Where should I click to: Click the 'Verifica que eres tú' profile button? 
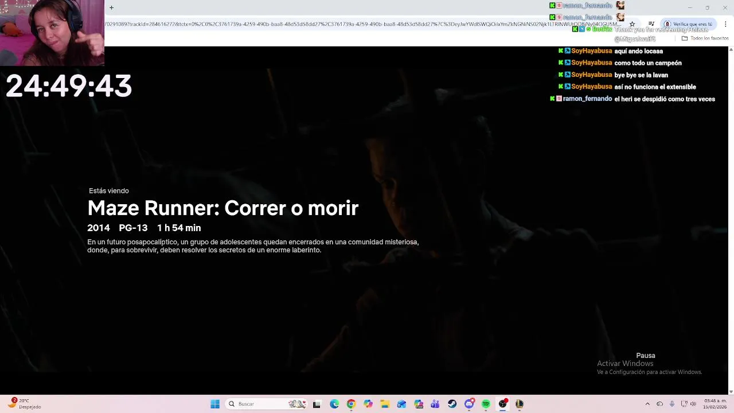(689, 24)
